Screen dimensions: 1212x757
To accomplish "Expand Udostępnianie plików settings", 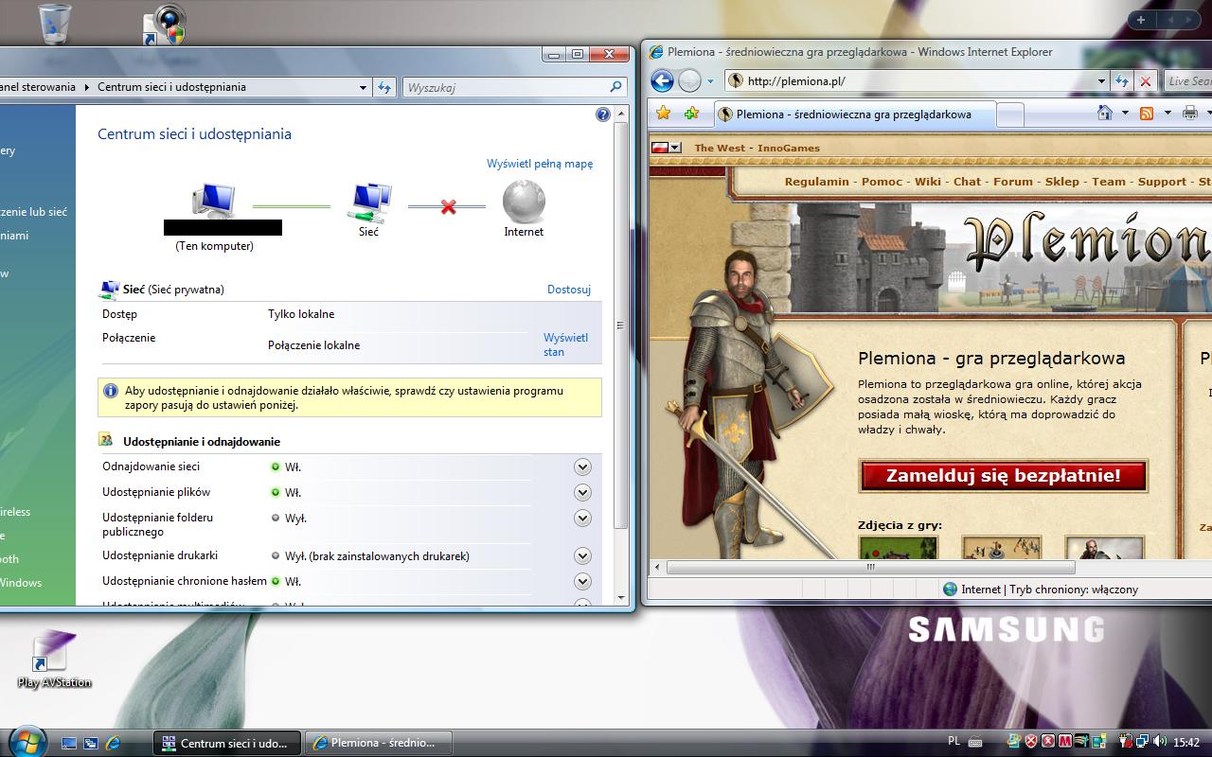I will pos(582,492).
